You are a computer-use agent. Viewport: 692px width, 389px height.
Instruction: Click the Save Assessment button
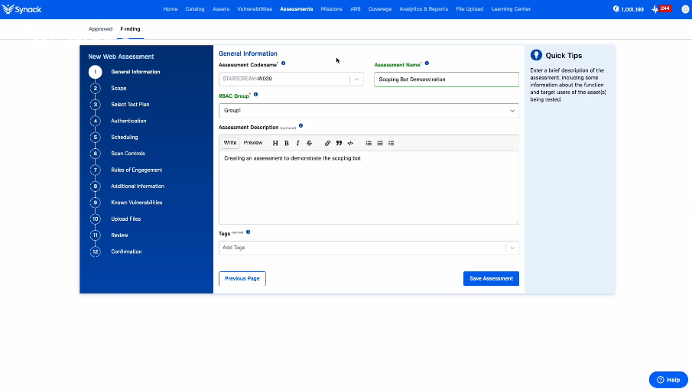[x=491, y=279]
